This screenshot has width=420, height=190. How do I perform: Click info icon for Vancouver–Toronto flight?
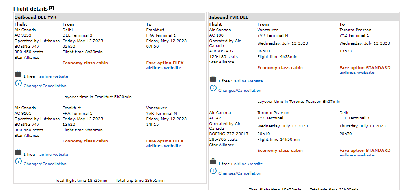pyautogui.click(x=213, y=88)
